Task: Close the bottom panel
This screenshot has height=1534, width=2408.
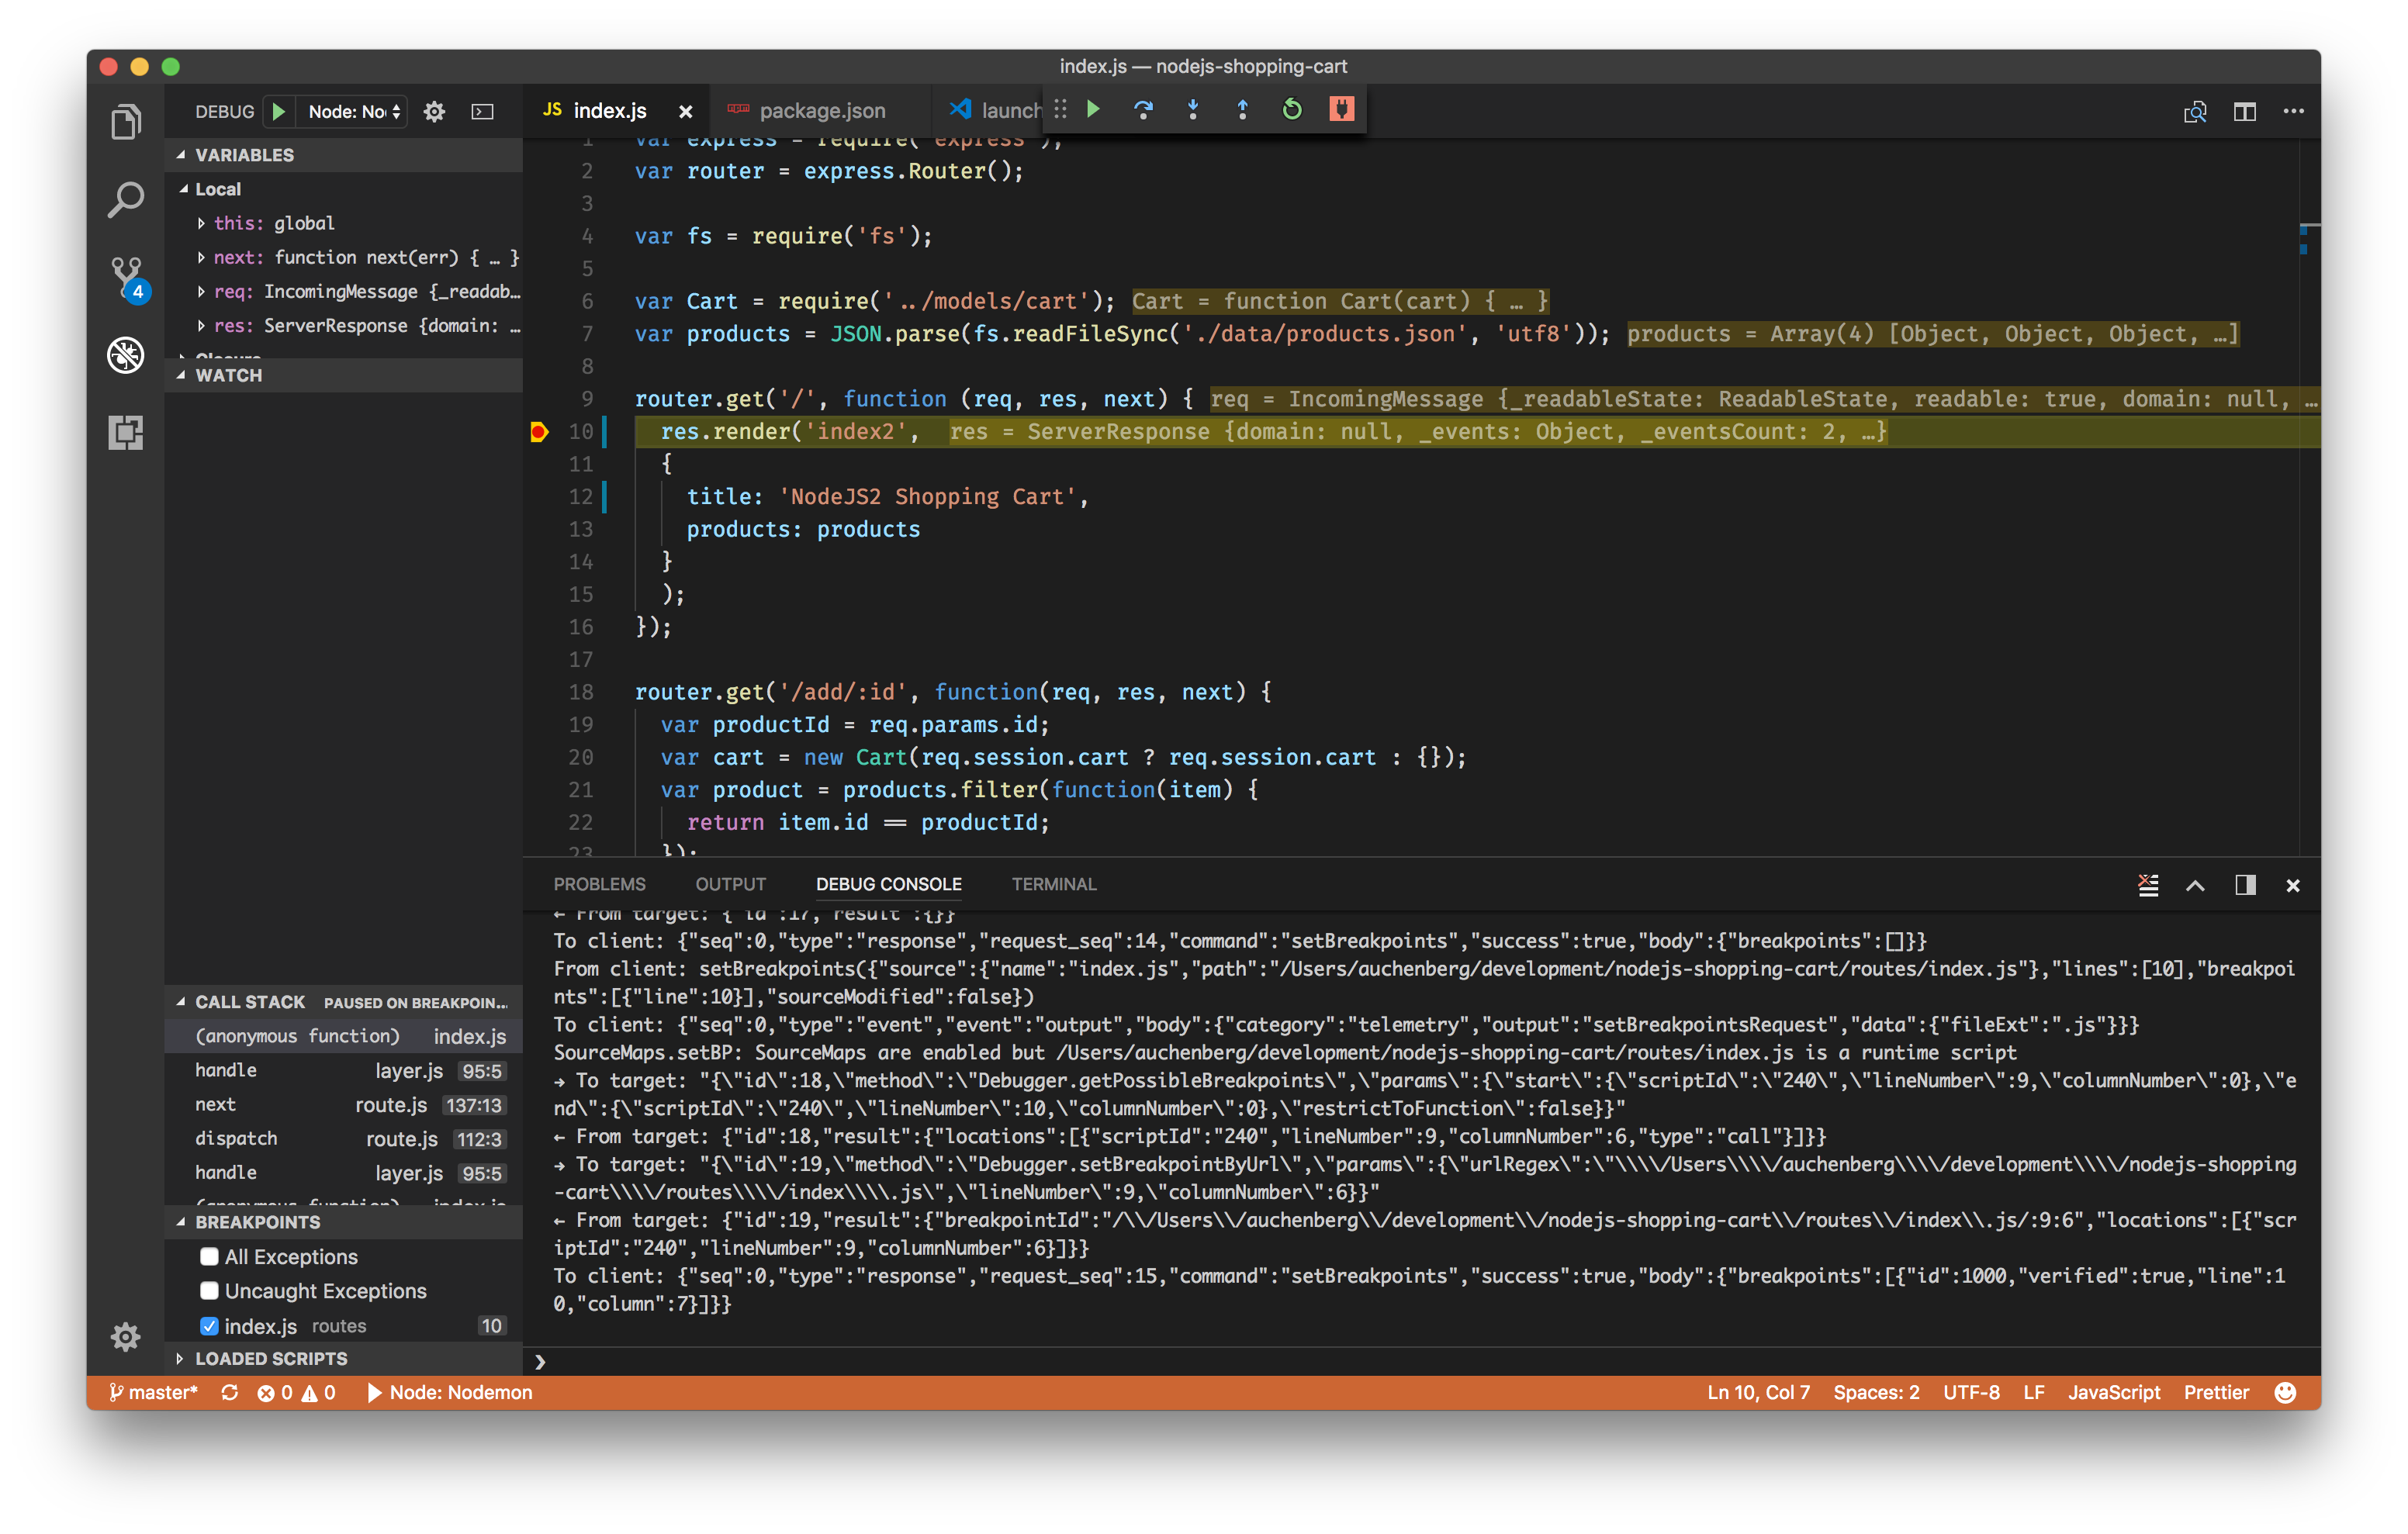Action: [x=2293, y=885]
